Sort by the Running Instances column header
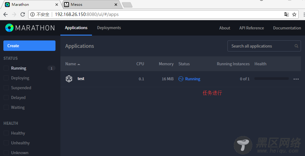 (x=233, y=64)
